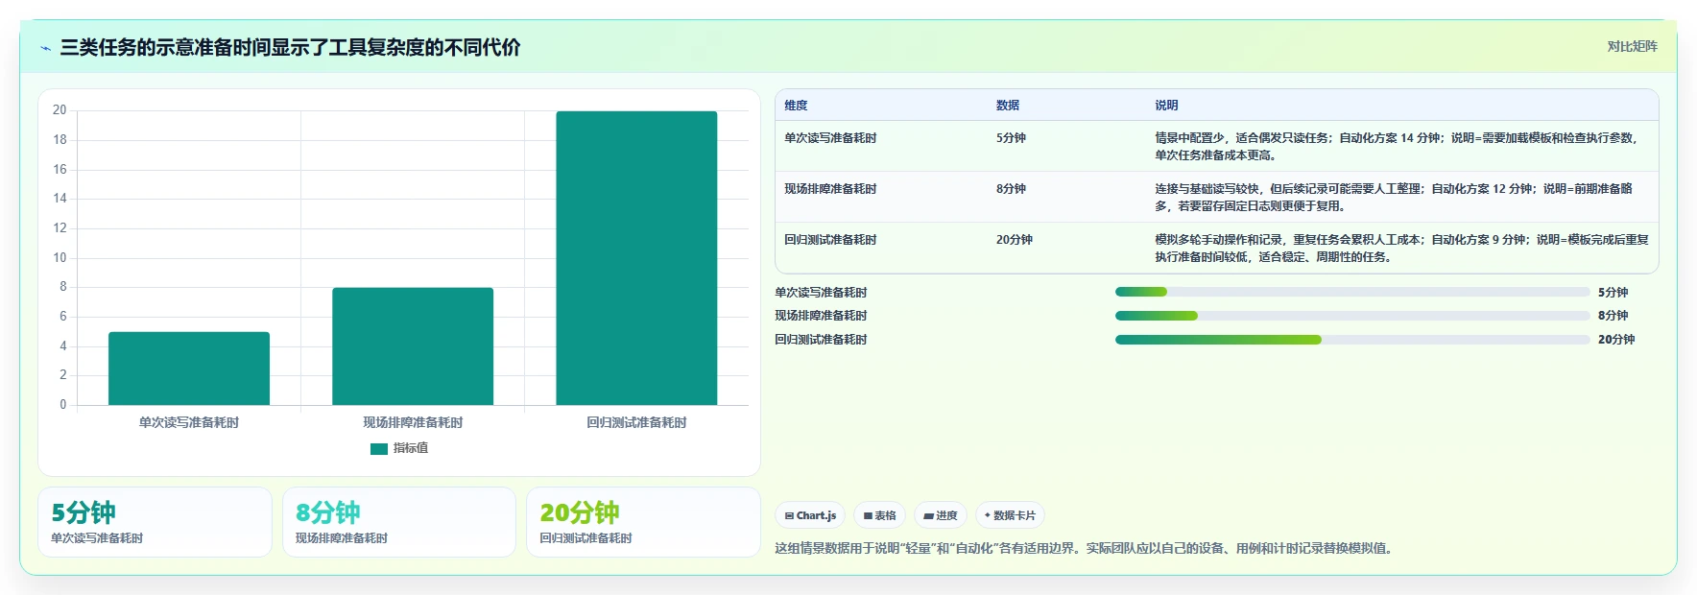This screenshot has width=1697, height=595.
Task: Select table cell 现场排障准备耗时 in the 维度 column
Action: point(830,189)
